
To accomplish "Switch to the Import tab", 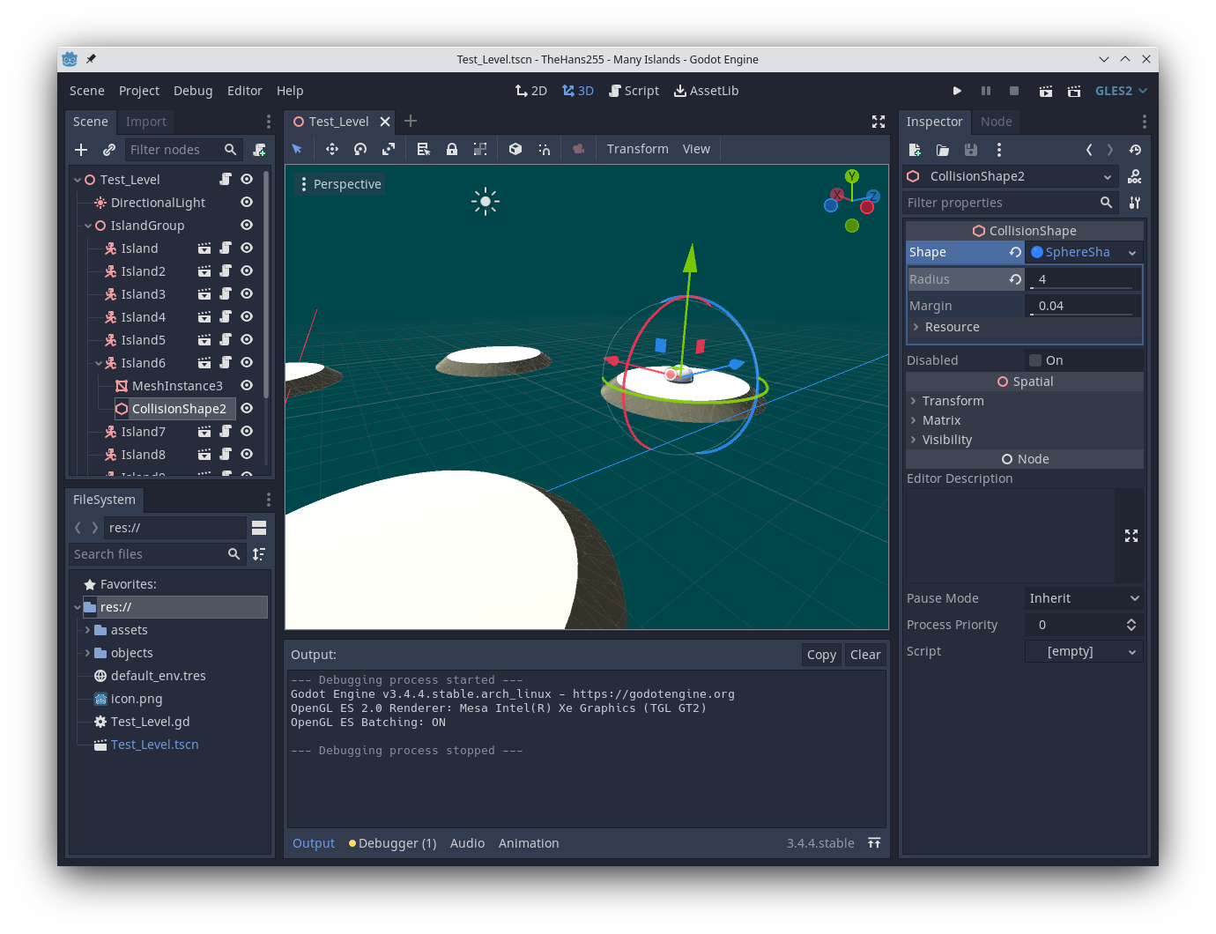I will [x=145, y=122].
